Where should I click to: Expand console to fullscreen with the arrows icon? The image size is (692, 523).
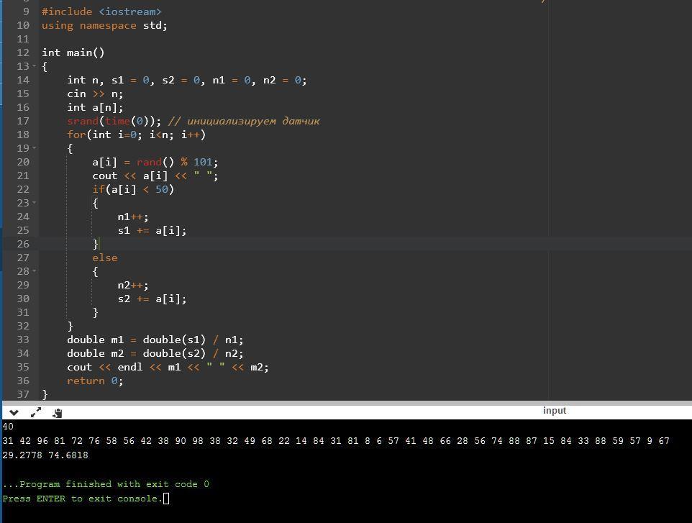tap(36, 412)
